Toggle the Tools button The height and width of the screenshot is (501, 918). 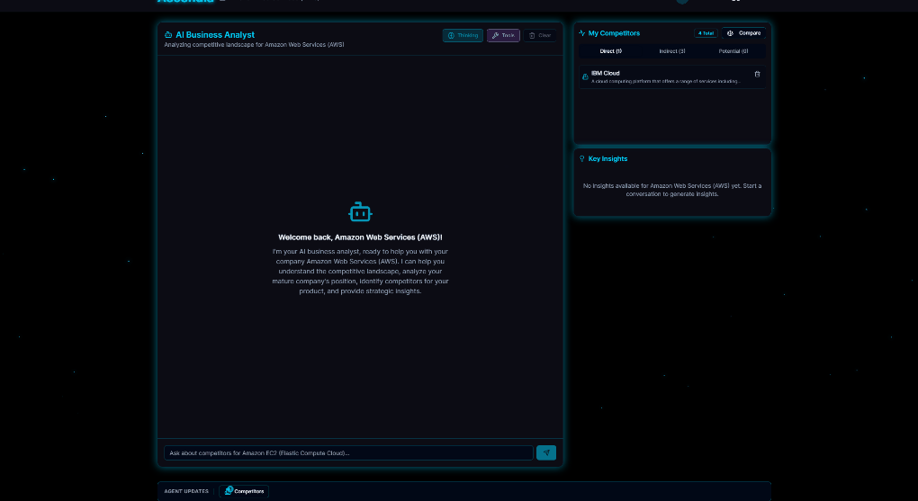(503, 36)
